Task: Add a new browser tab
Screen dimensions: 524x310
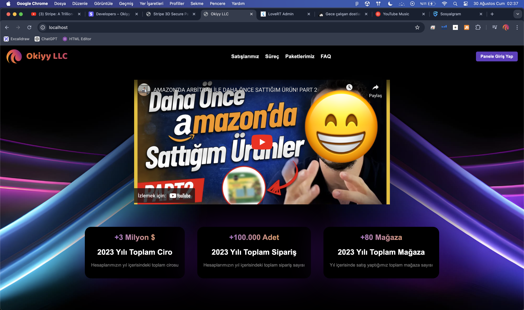Action: point(492,14)
